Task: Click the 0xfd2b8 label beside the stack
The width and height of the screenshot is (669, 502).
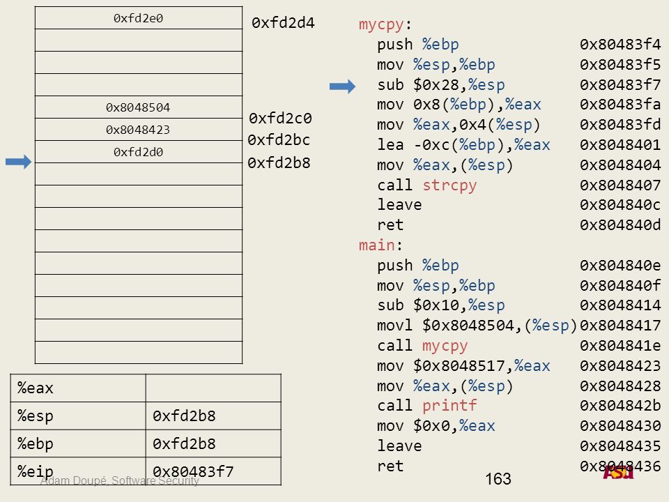Action: click(x=279, y=163)
